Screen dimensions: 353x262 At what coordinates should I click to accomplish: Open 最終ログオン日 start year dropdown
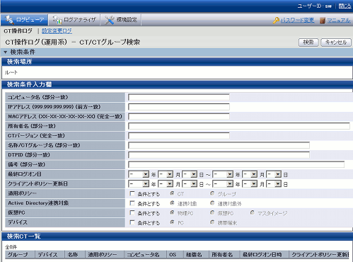point(139,174)
